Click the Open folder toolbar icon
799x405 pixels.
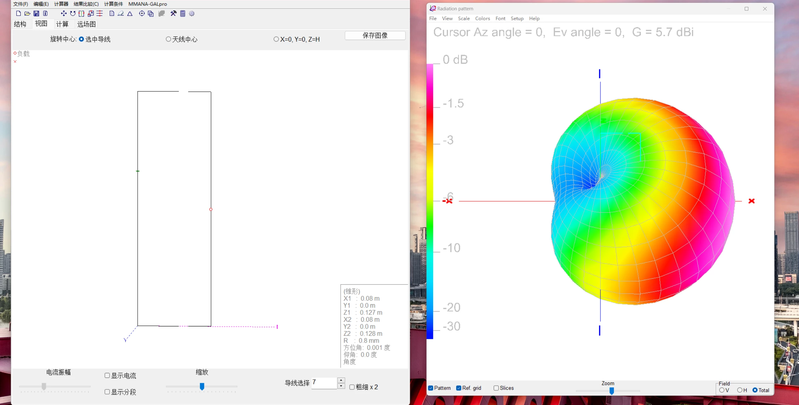(x=27, y=13)
